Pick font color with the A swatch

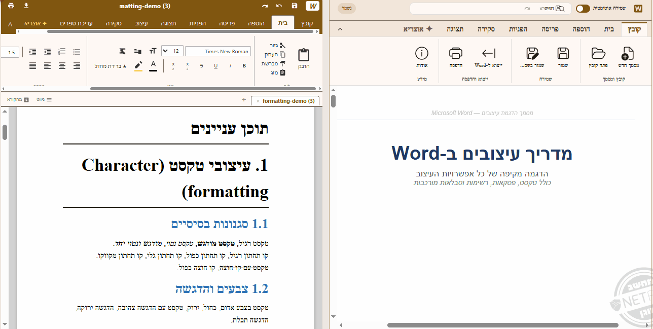click(153, 66)
